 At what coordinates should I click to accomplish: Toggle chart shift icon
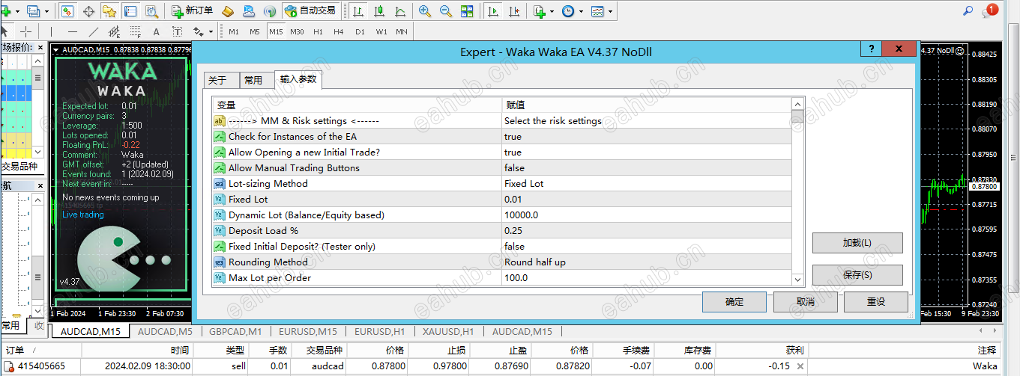[x=514, y=11]
